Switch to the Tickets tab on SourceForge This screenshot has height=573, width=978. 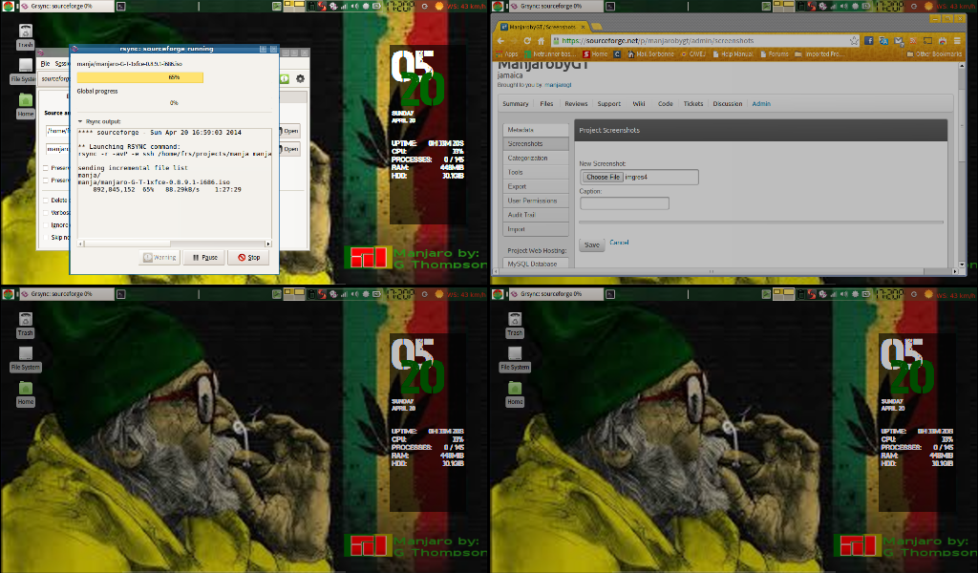[693, 104]
